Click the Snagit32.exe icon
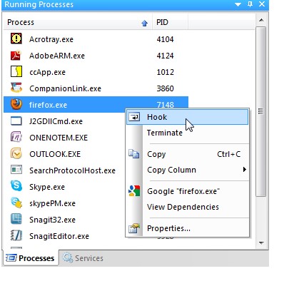The width and height of the screenshot is (304, 281). pos(16,219)
